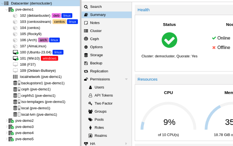Select the 106 (Arch) container
The height and width of the screenshot is (146, 233).
(28, 40)
